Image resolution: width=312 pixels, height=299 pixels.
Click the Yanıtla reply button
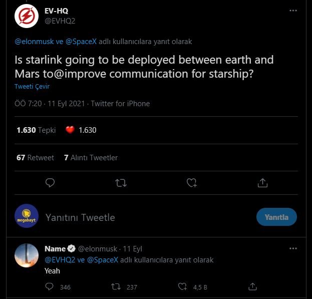(276, 217)
